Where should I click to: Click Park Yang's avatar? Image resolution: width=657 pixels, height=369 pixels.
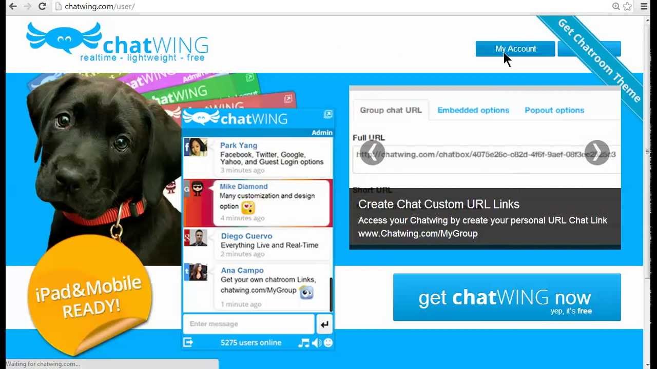coord(196,147)
